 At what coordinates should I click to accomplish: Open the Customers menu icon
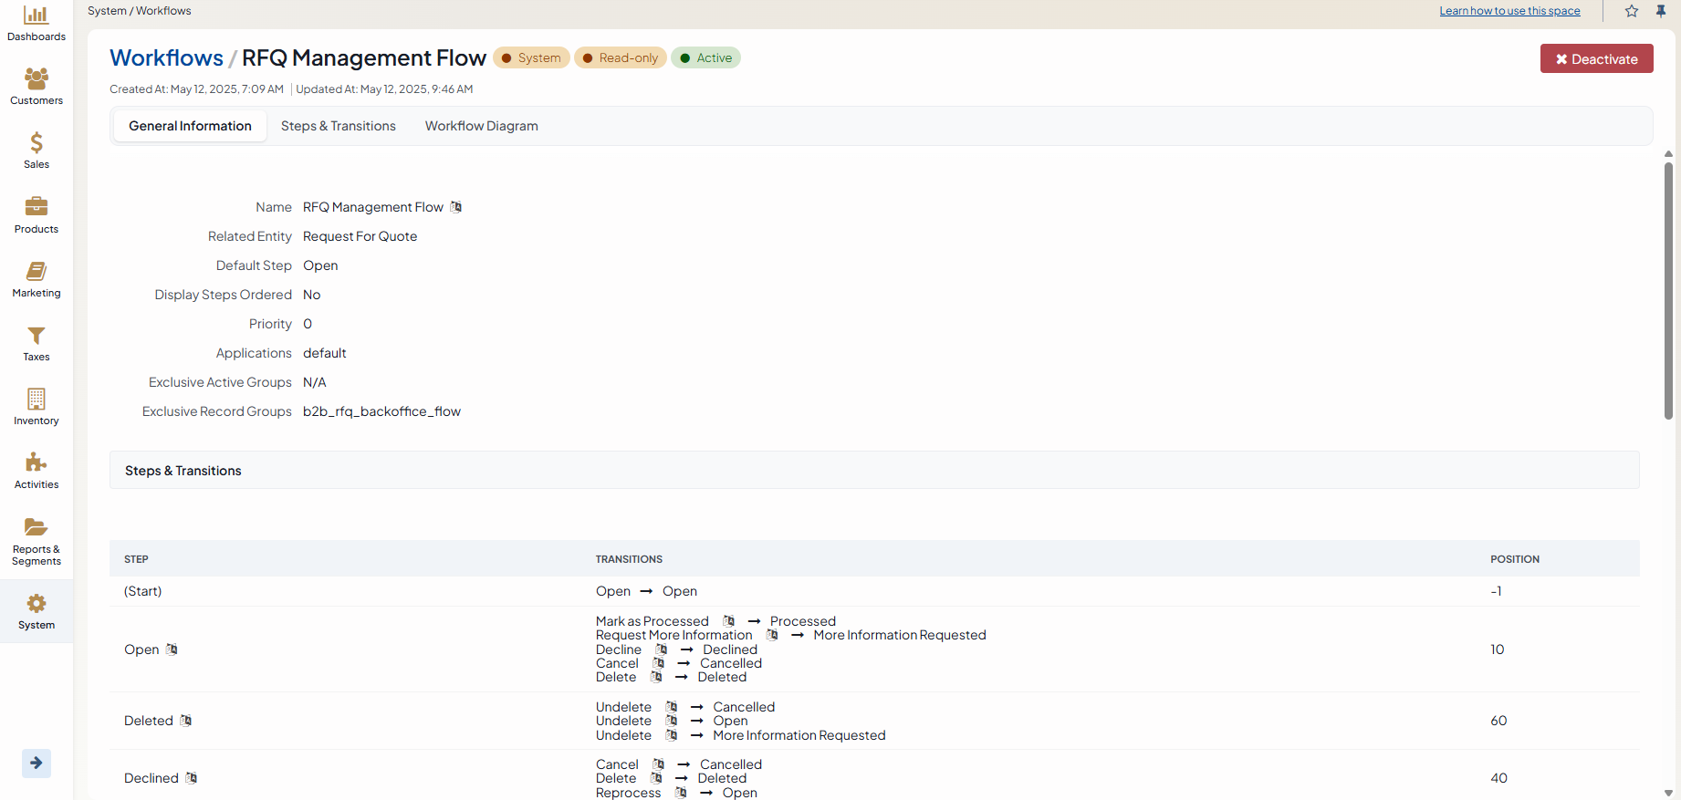[37, 79]
